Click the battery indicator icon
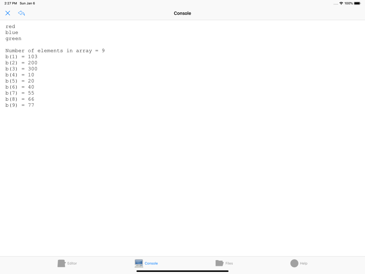The width and height of the screenshot is (365, 274). (x=357, y=3)
